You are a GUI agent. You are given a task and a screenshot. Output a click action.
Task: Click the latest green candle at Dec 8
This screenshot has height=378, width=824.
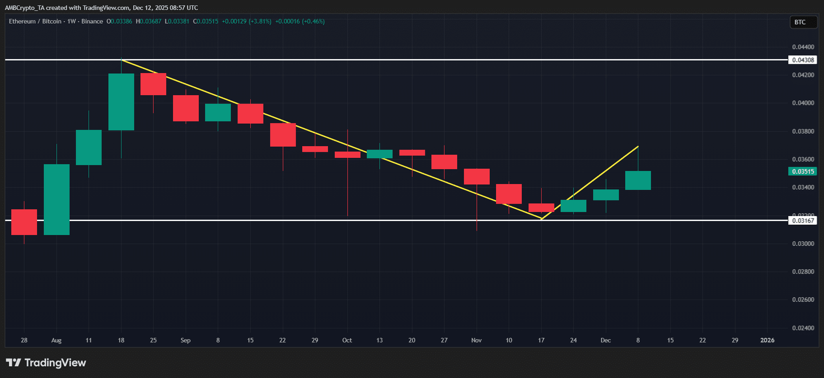click(638, 181)
